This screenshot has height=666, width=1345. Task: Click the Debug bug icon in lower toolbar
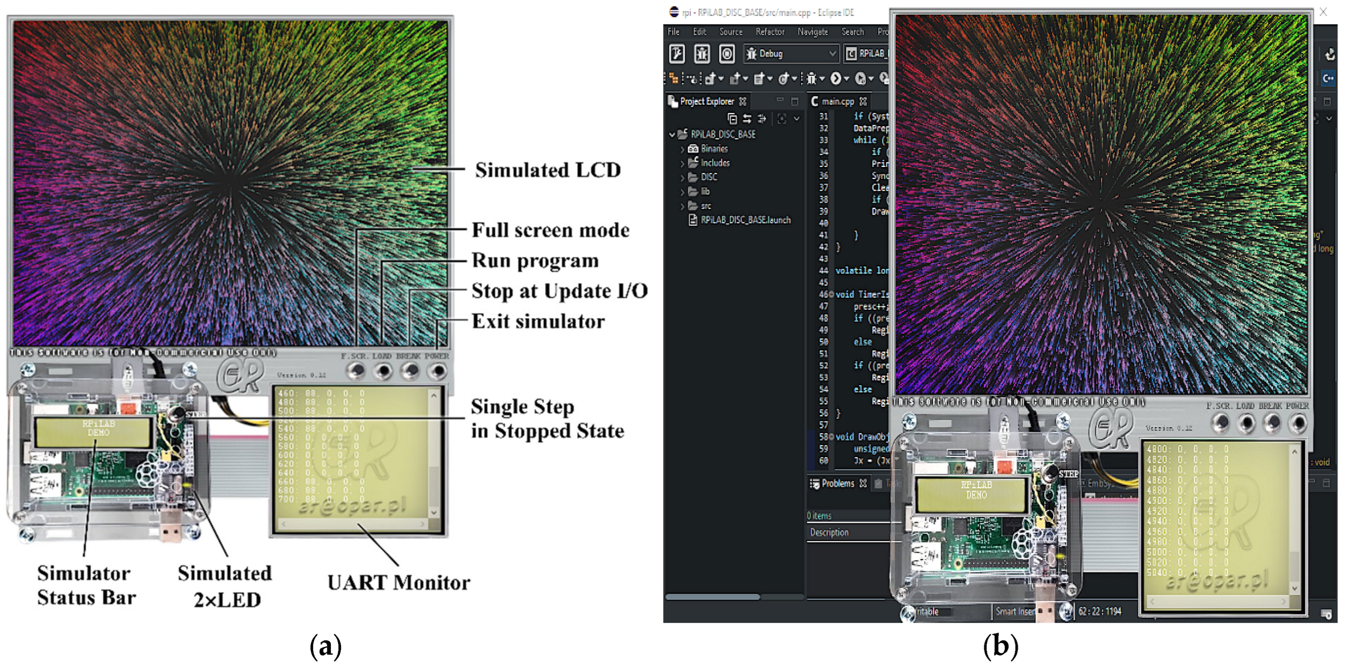pyautogui.click(x=811, y=78)
